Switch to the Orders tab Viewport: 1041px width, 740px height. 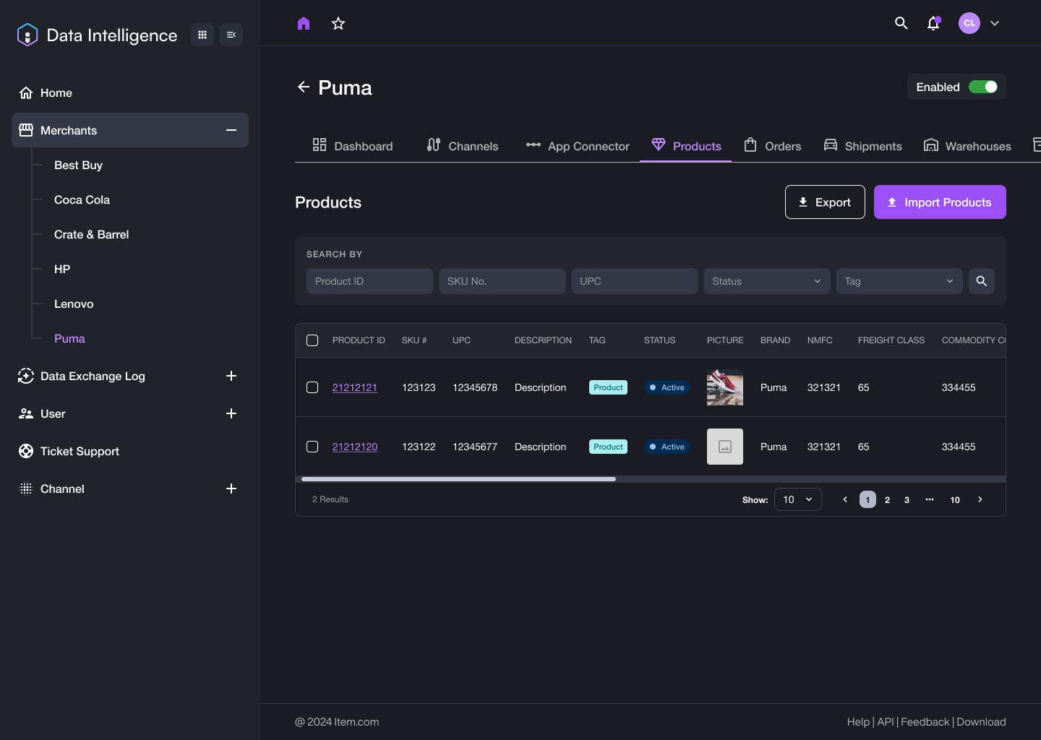pyautogui.click(x=773, y=146)
